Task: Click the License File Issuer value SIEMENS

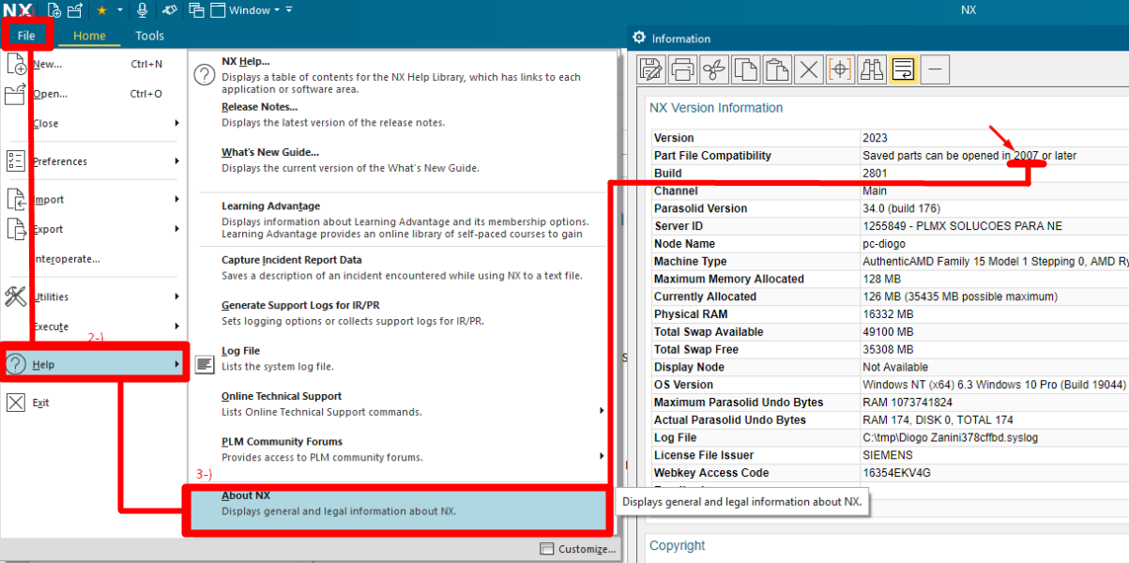Action: click(886, 455)
